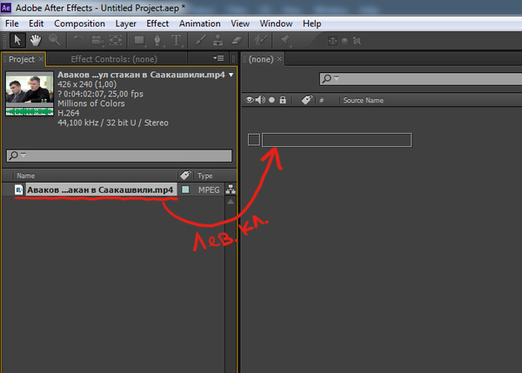Select the Rotation tool
The height and width of the screenshot is (373, 522).
(78, 41)
